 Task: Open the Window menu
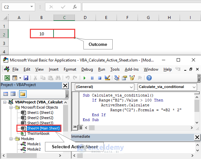[x=151, y=69]
